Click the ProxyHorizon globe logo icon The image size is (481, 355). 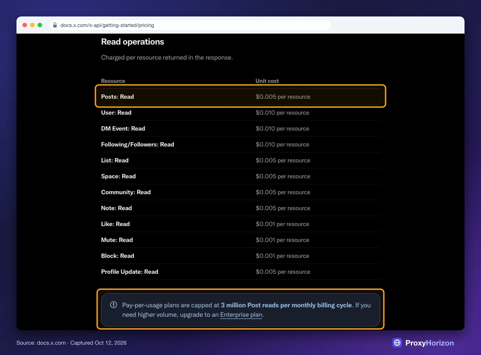click(397, 343)
